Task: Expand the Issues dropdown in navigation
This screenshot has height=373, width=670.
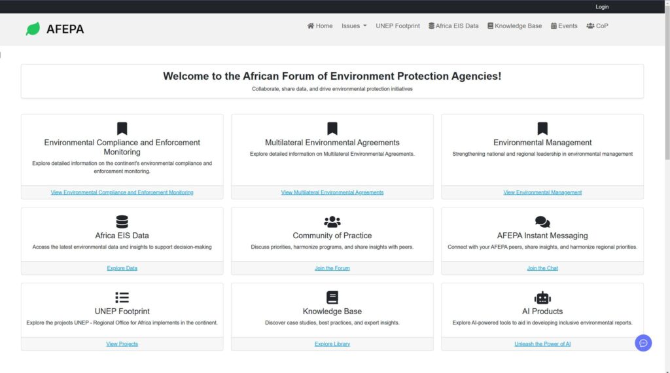Action: pyautogui.click(x=354, y=26)
